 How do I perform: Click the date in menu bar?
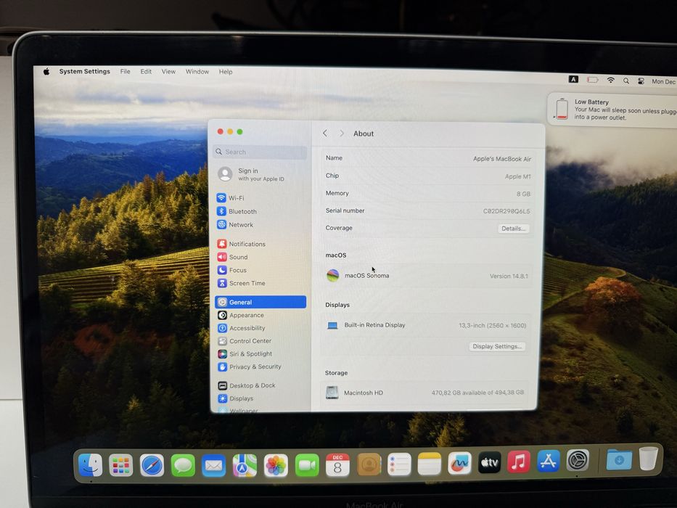pos(664,81)
